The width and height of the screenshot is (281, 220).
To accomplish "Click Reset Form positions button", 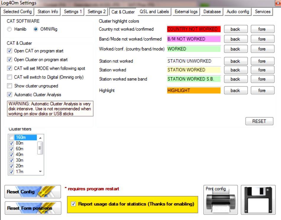I will click(x=33, y=208).
